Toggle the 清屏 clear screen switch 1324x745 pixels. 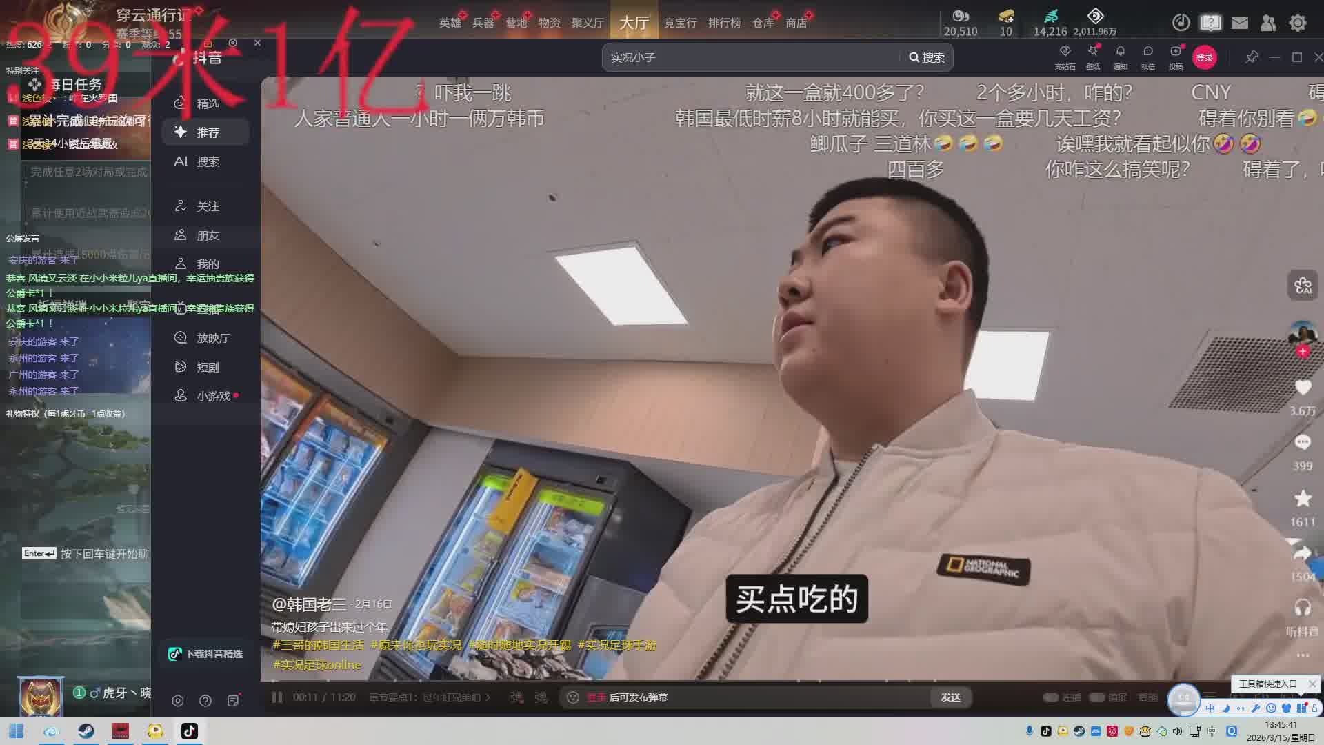click(x=1097, y=697)
